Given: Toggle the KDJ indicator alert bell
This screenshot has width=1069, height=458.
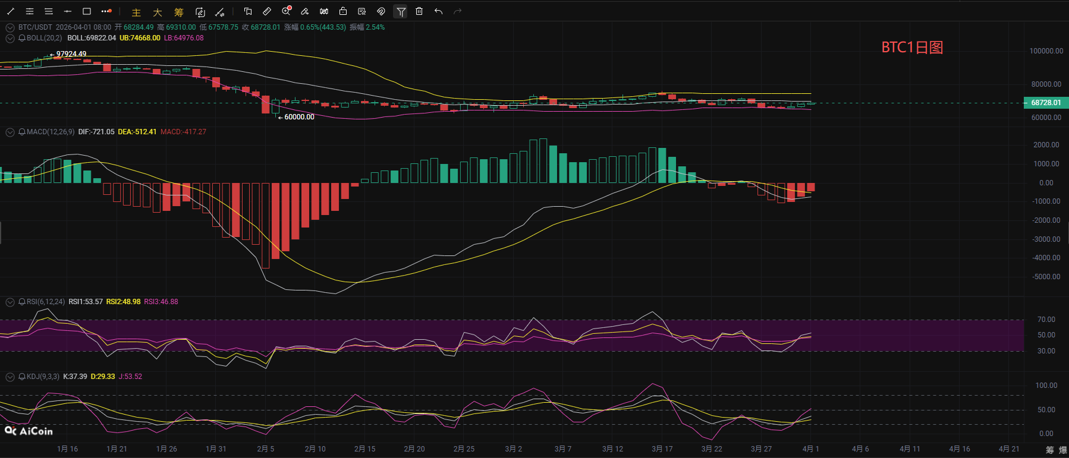Looking at the screenshot, I should [22, 377].
